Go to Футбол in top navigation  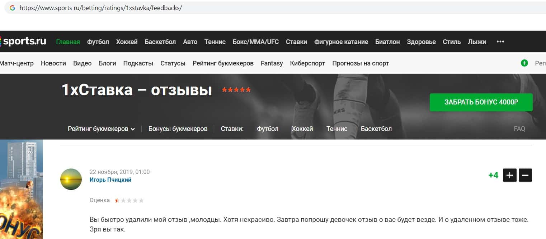(98, 42)
